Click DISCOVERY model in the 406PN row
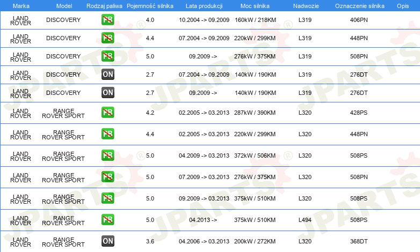Screen dimensions: 420x252 (63, 20)
